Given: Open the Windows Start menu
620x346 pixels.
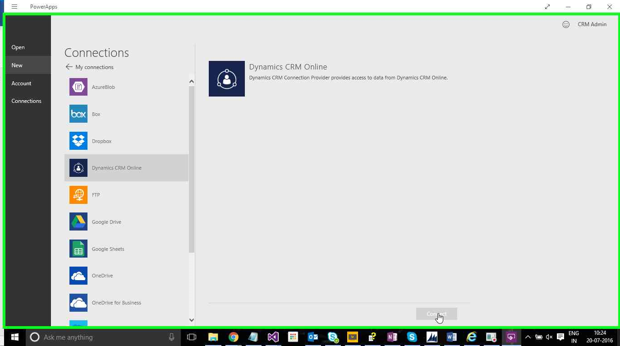Looking at the screenshot, I should coord(14,337).
